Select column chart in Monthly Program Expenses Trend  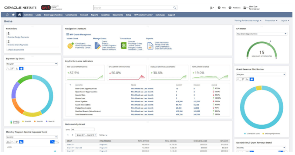tap(21, 142)
